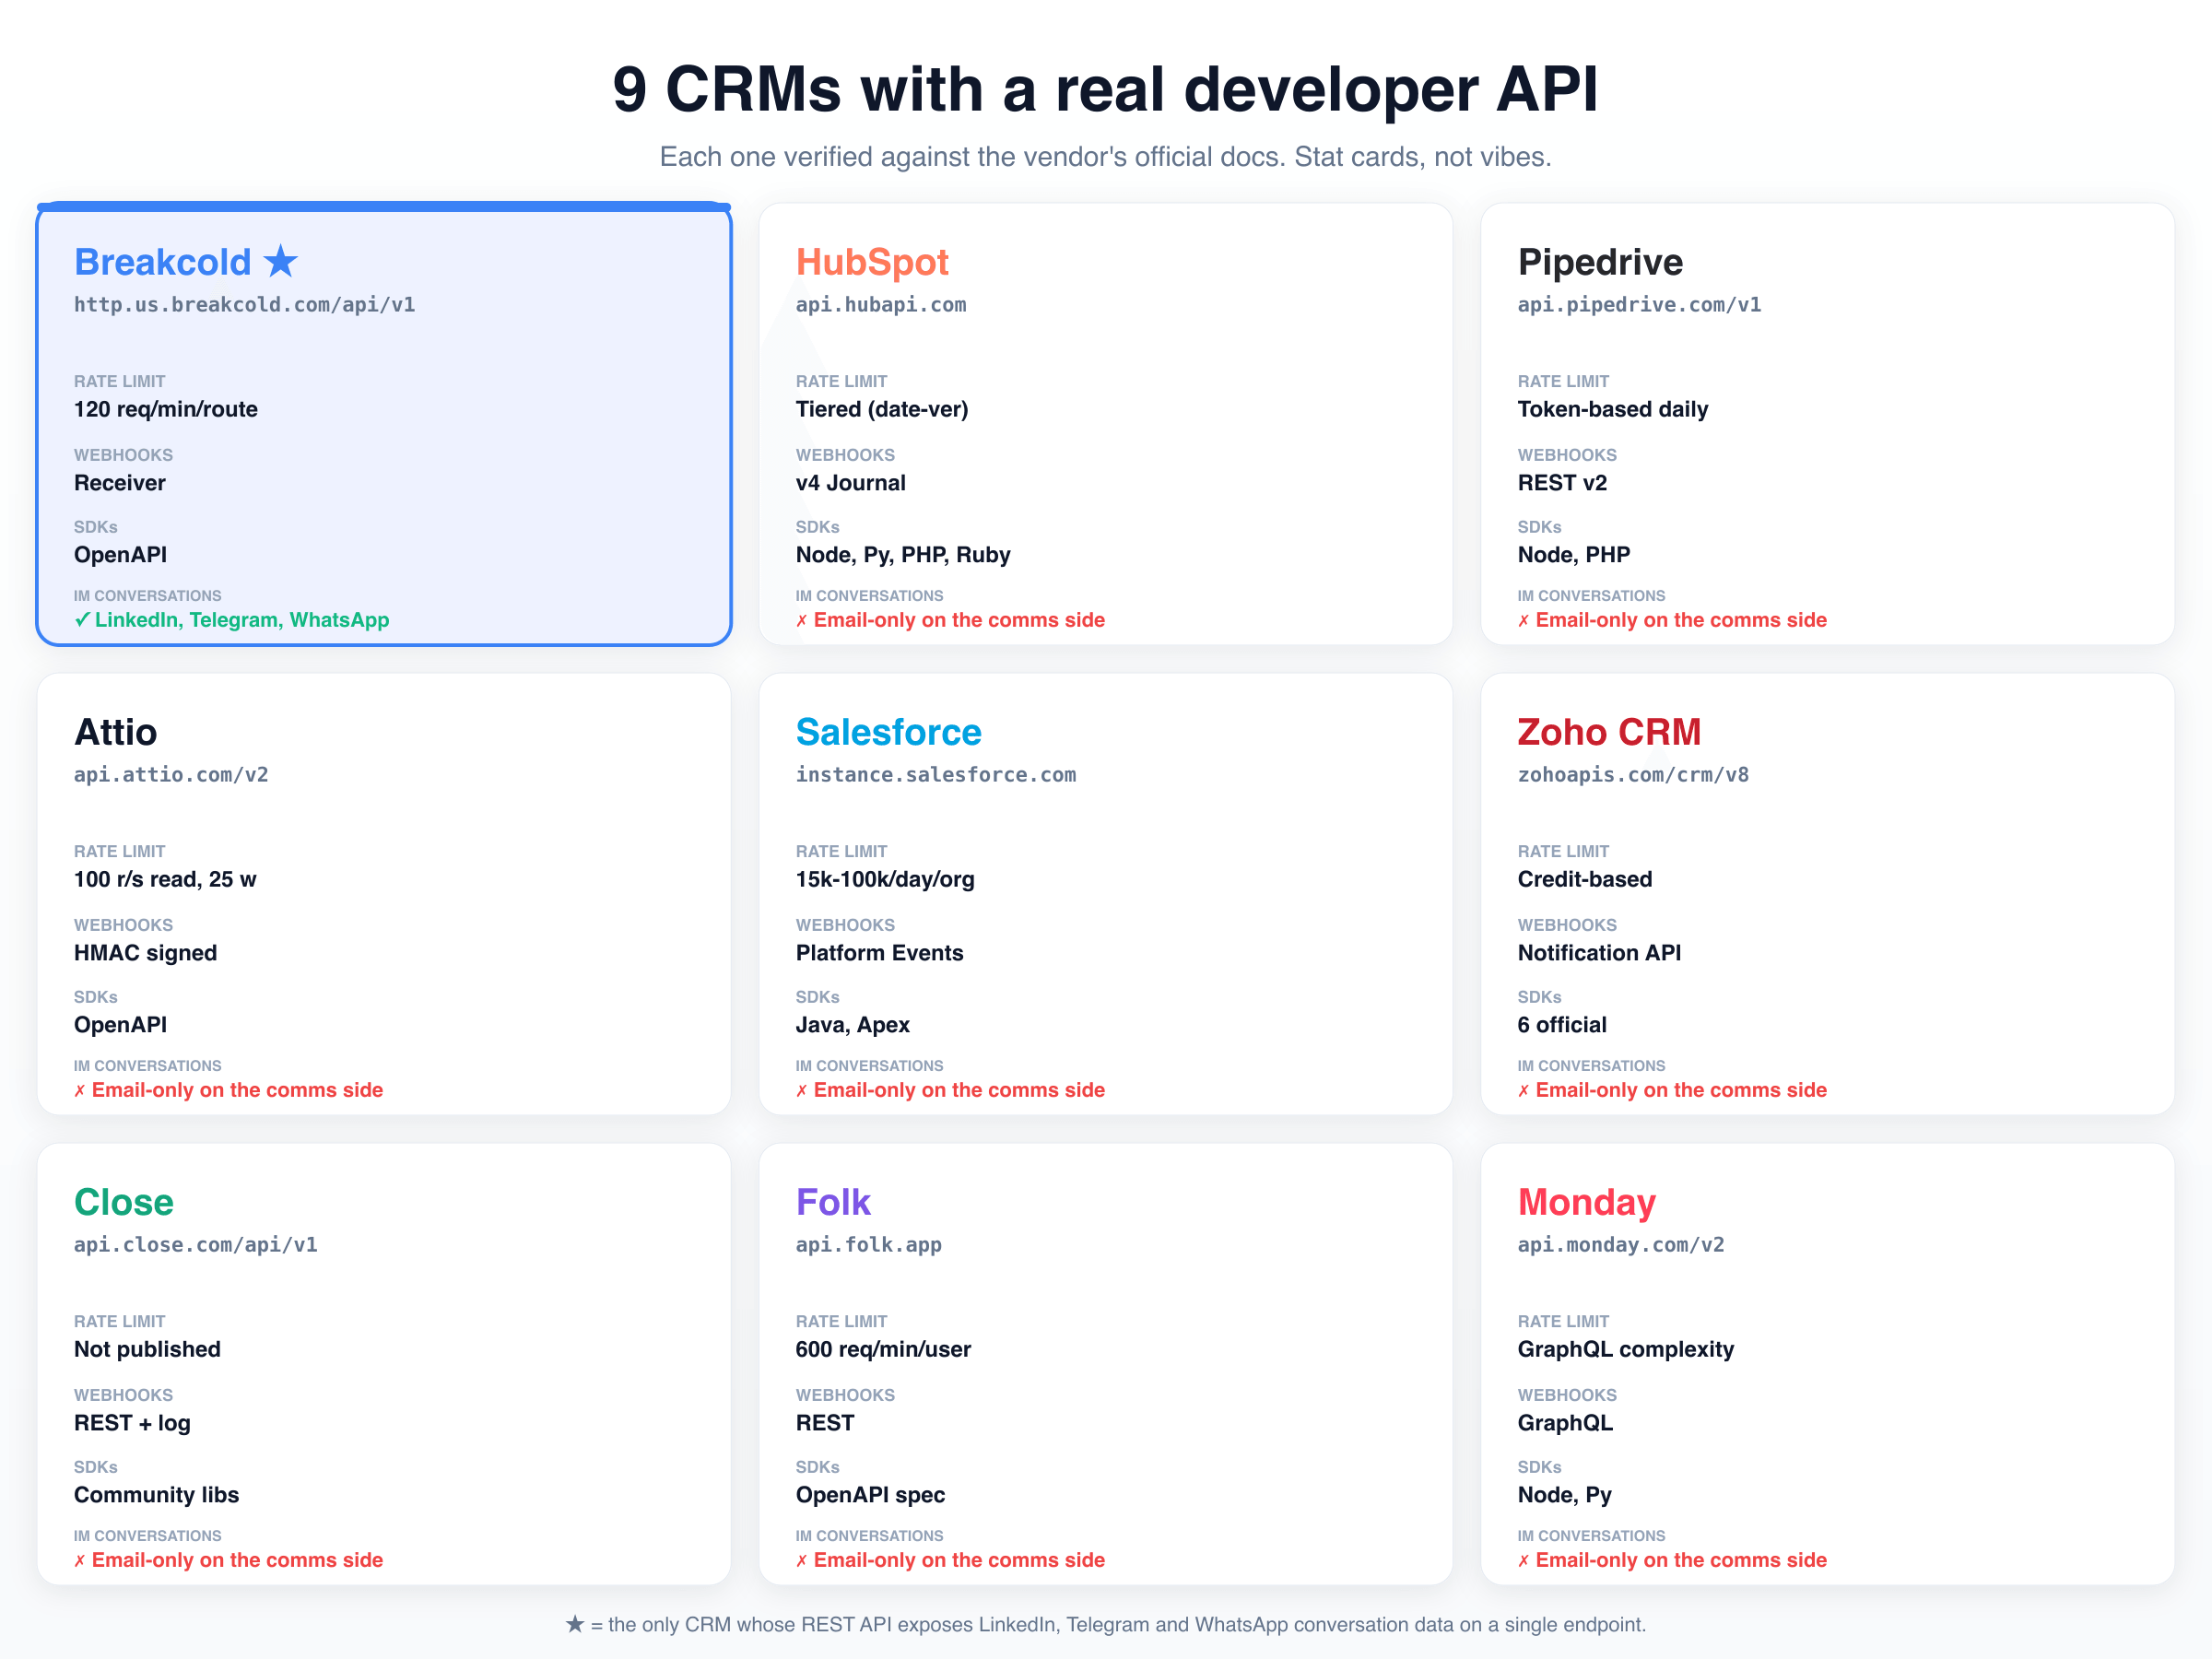2212x1659 pixels.
Task: Click the red X mark in Salesforce card
Action: click(801, 1091)
